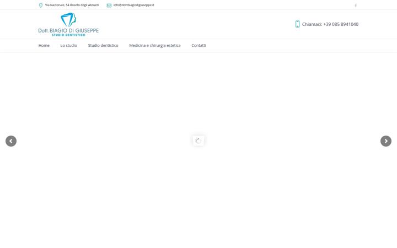Go to the Contatti page
397x248 pixels.
(198, 46)
